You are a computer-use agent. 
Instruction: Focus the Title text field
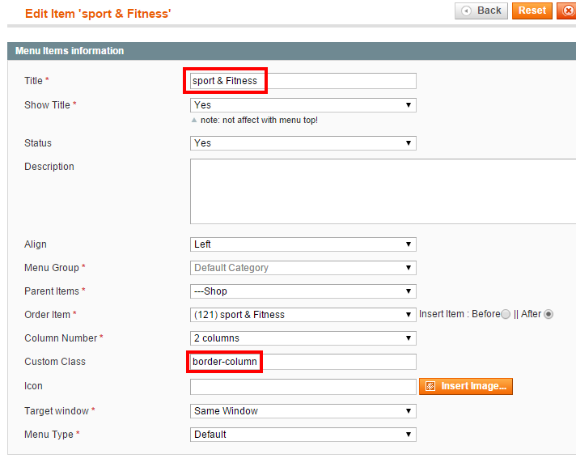click(x=303, y=81)
